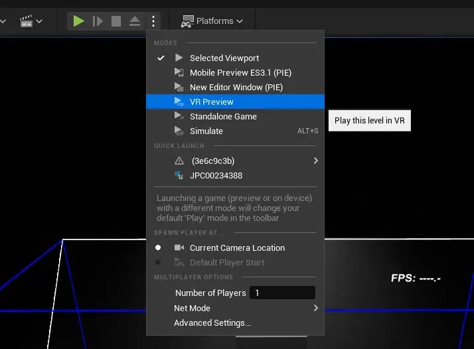This screenshot has width=474, height=349.
Task: Click the Default Player Start icon
Action: (x=179, y=262)
